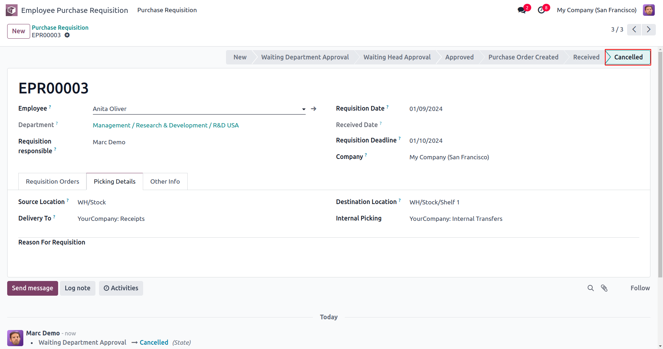The width and height of the screenshot is (663, 349).
Task: Click the Follow button in chatter
Action: point(640,288)
